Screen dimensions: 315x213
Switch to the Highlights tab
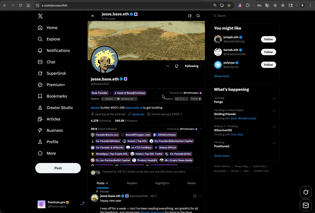point(162,183)
